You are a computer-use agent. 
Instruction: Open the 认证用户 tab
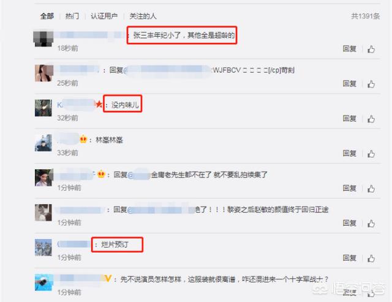coord(104,17)
